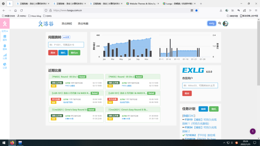Open the browser hamburger menu
This screenshot has width=260, height=146.
pos(256,10)
